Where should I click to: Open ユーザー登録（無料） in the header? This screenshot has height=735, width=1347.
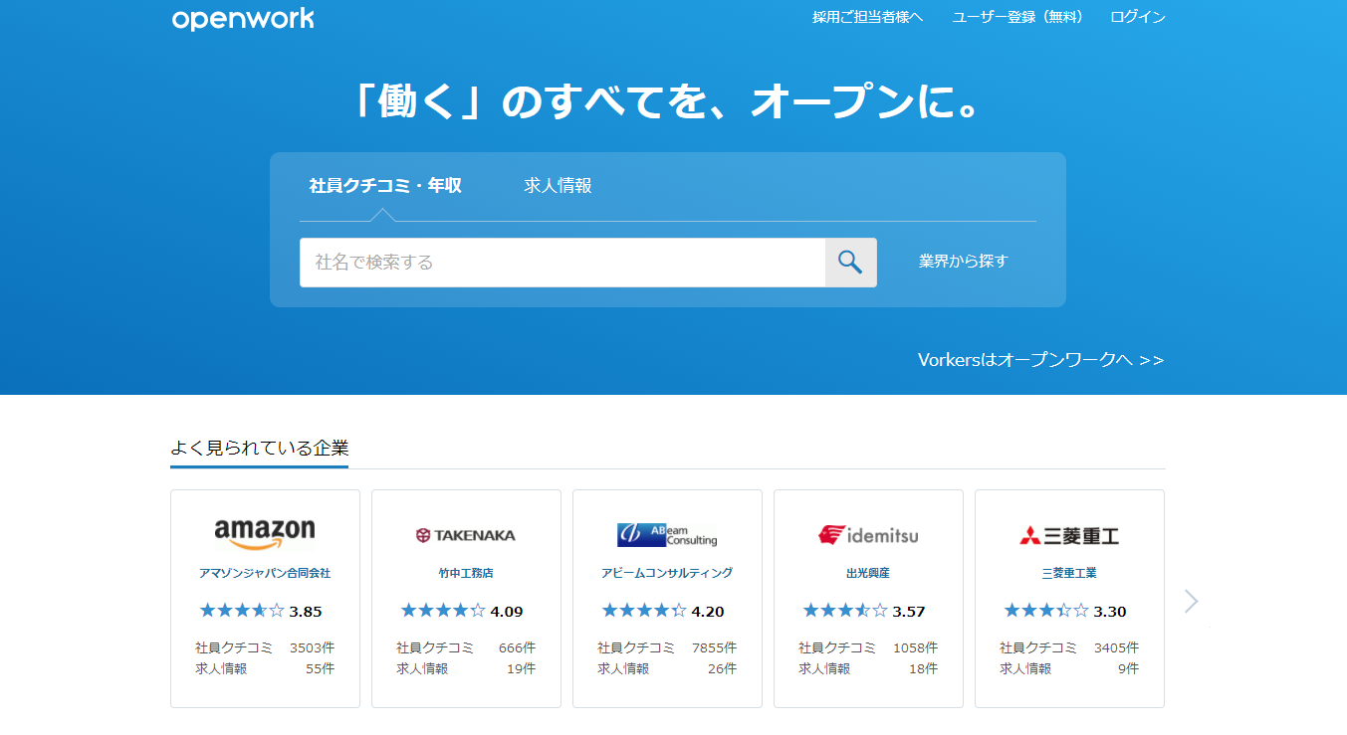pos(1016,17)
